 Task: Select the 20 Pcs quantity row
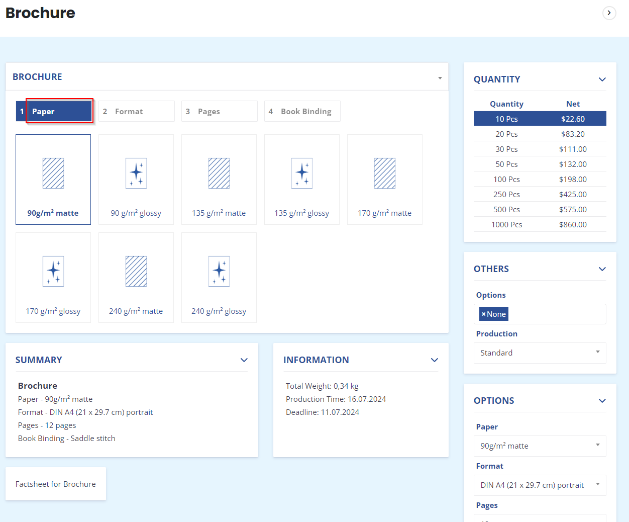point(540,134)
